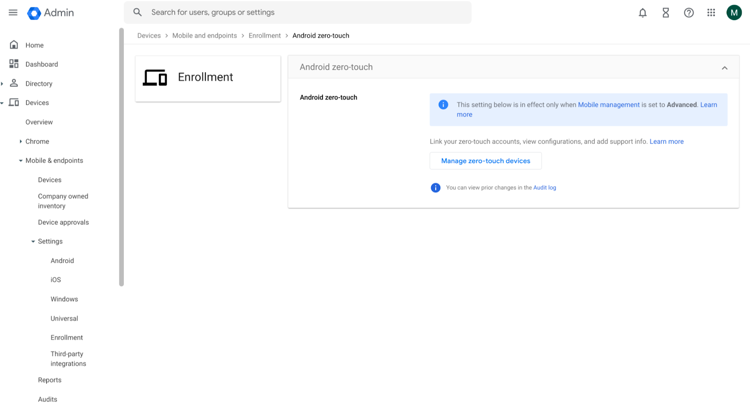The width and height of the screenshot is (750, 405).
Task: Expand the Chrome sidebar submenu
Action: (21, 141)
